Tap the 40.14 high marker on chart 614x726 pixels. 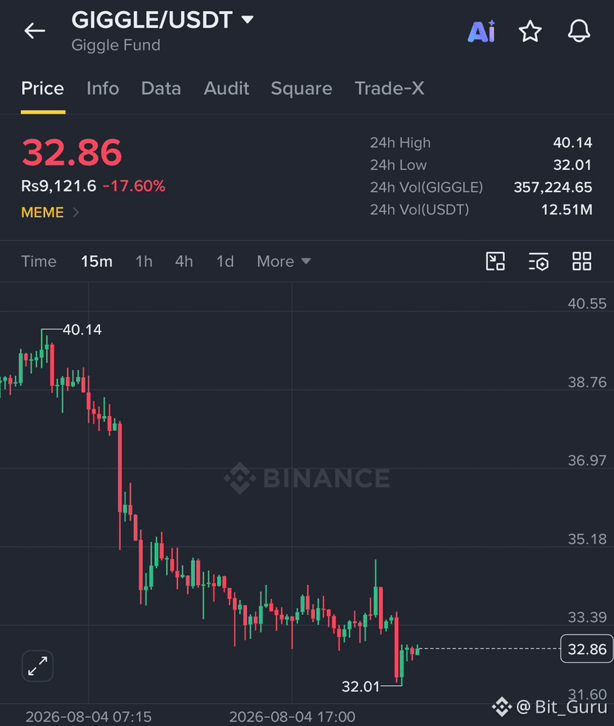pos(82,330)
